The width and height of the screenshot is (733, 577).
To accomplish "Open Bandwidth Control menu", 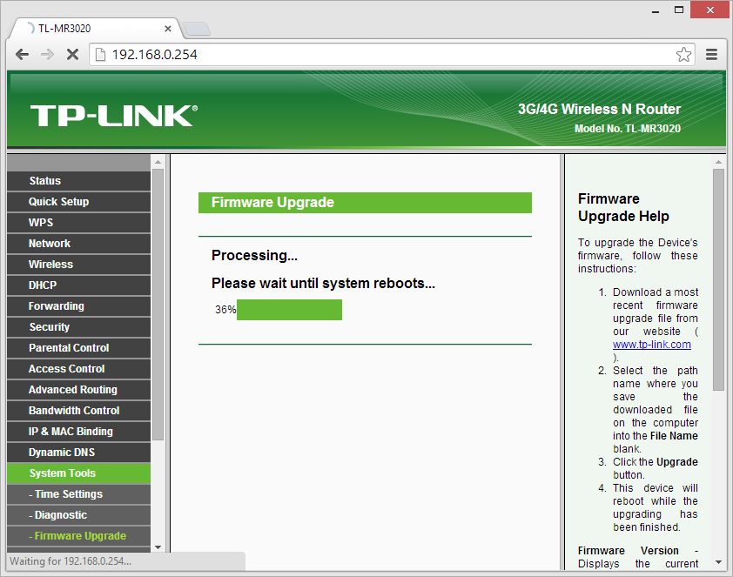I will tap(78, 411).
